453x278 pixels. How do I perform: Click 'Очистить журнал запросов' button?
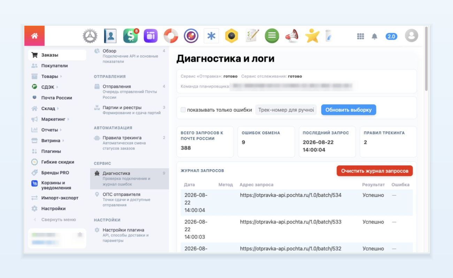pyautogui.click(x=375, y=171)
